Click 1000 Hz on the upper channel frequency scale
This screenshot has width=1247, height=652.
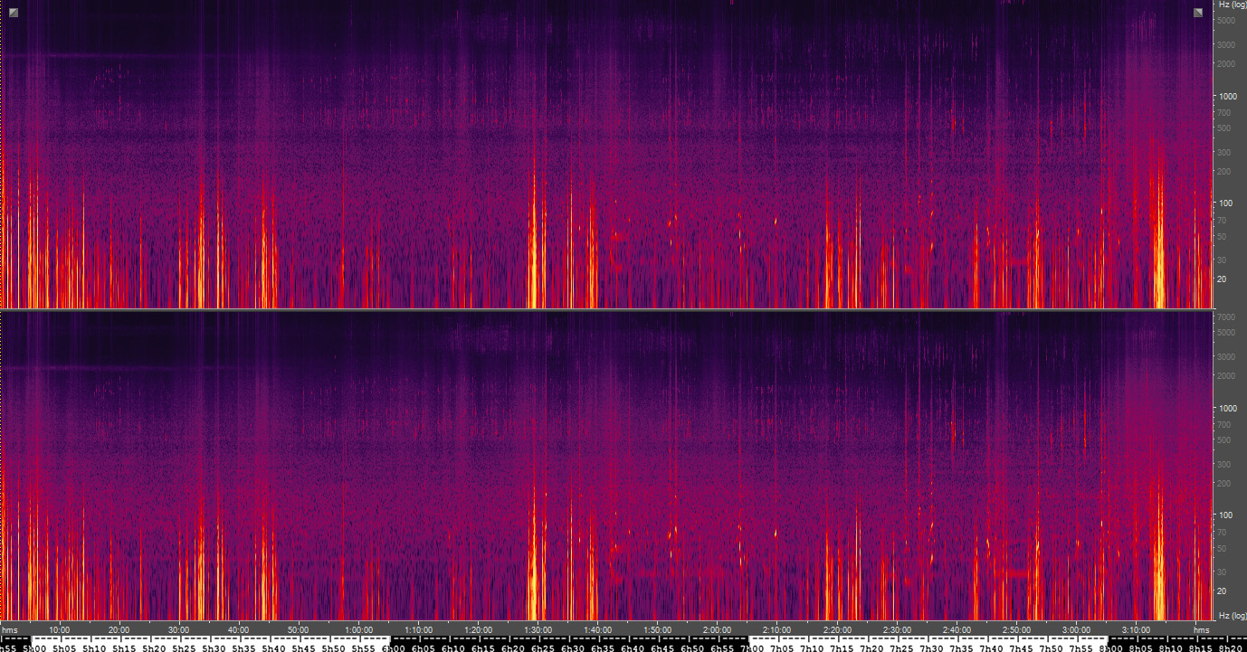(1227, 96)
